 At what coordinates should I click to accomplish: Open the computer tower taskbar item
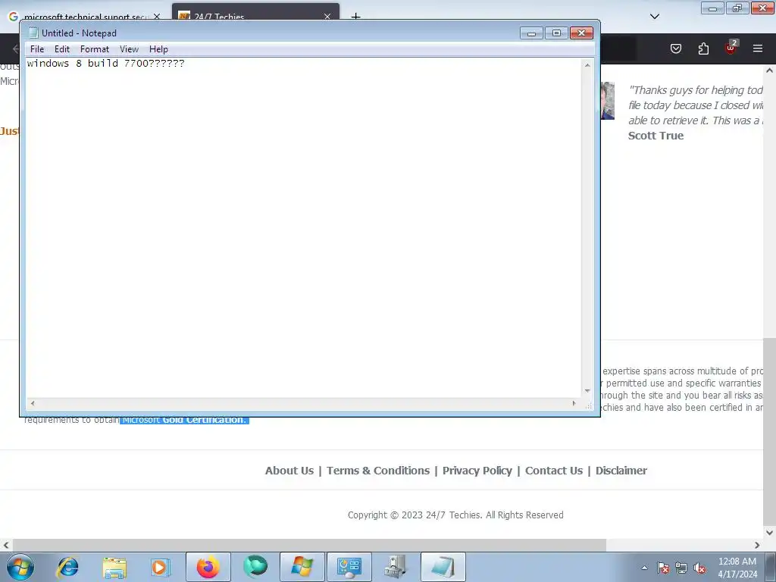[396, 567]
